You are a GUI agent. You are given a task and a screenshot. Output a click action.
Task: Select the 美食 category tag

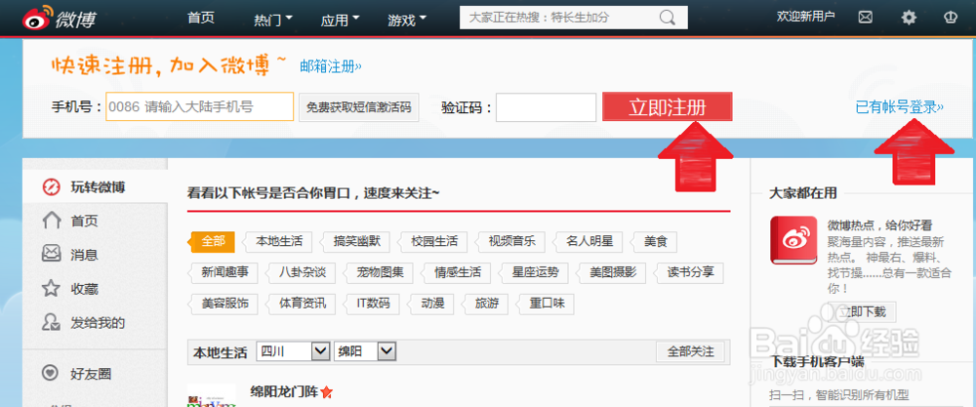[655, 241]
